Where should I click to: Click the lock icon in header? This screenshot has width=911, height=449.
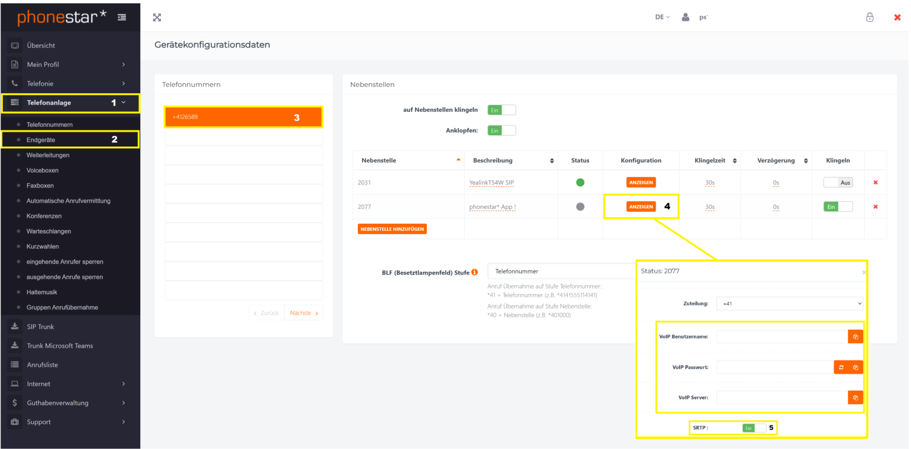coord(869,17)
